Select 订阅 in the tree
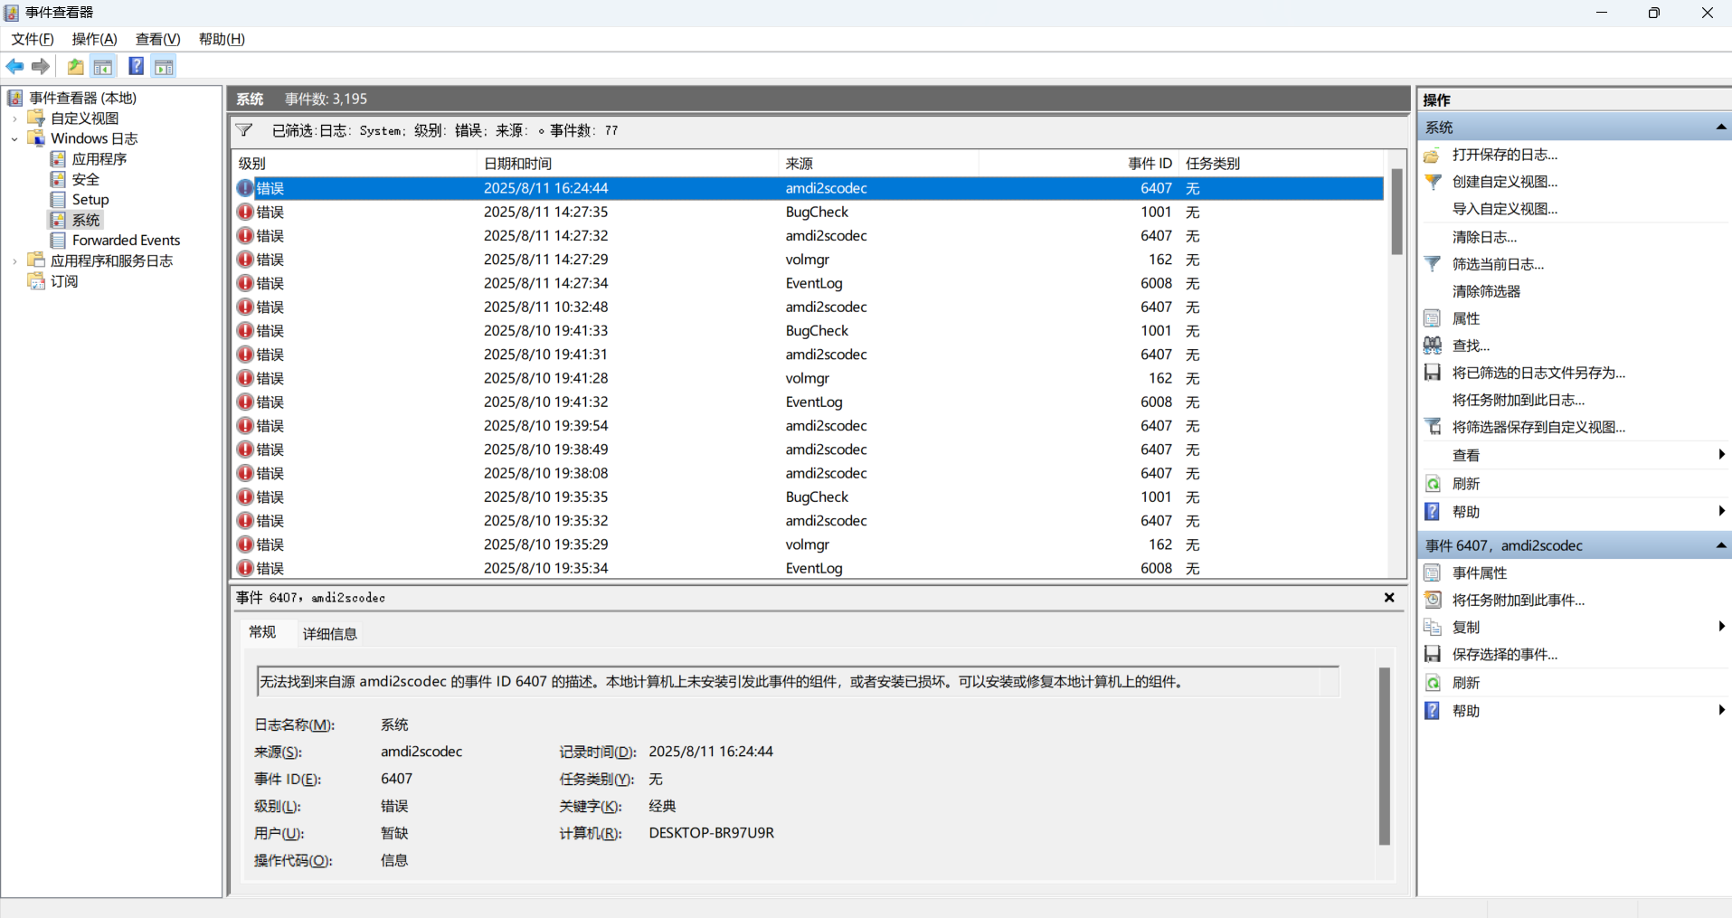This screenshot has width=1732, height=918. (64, 281)
